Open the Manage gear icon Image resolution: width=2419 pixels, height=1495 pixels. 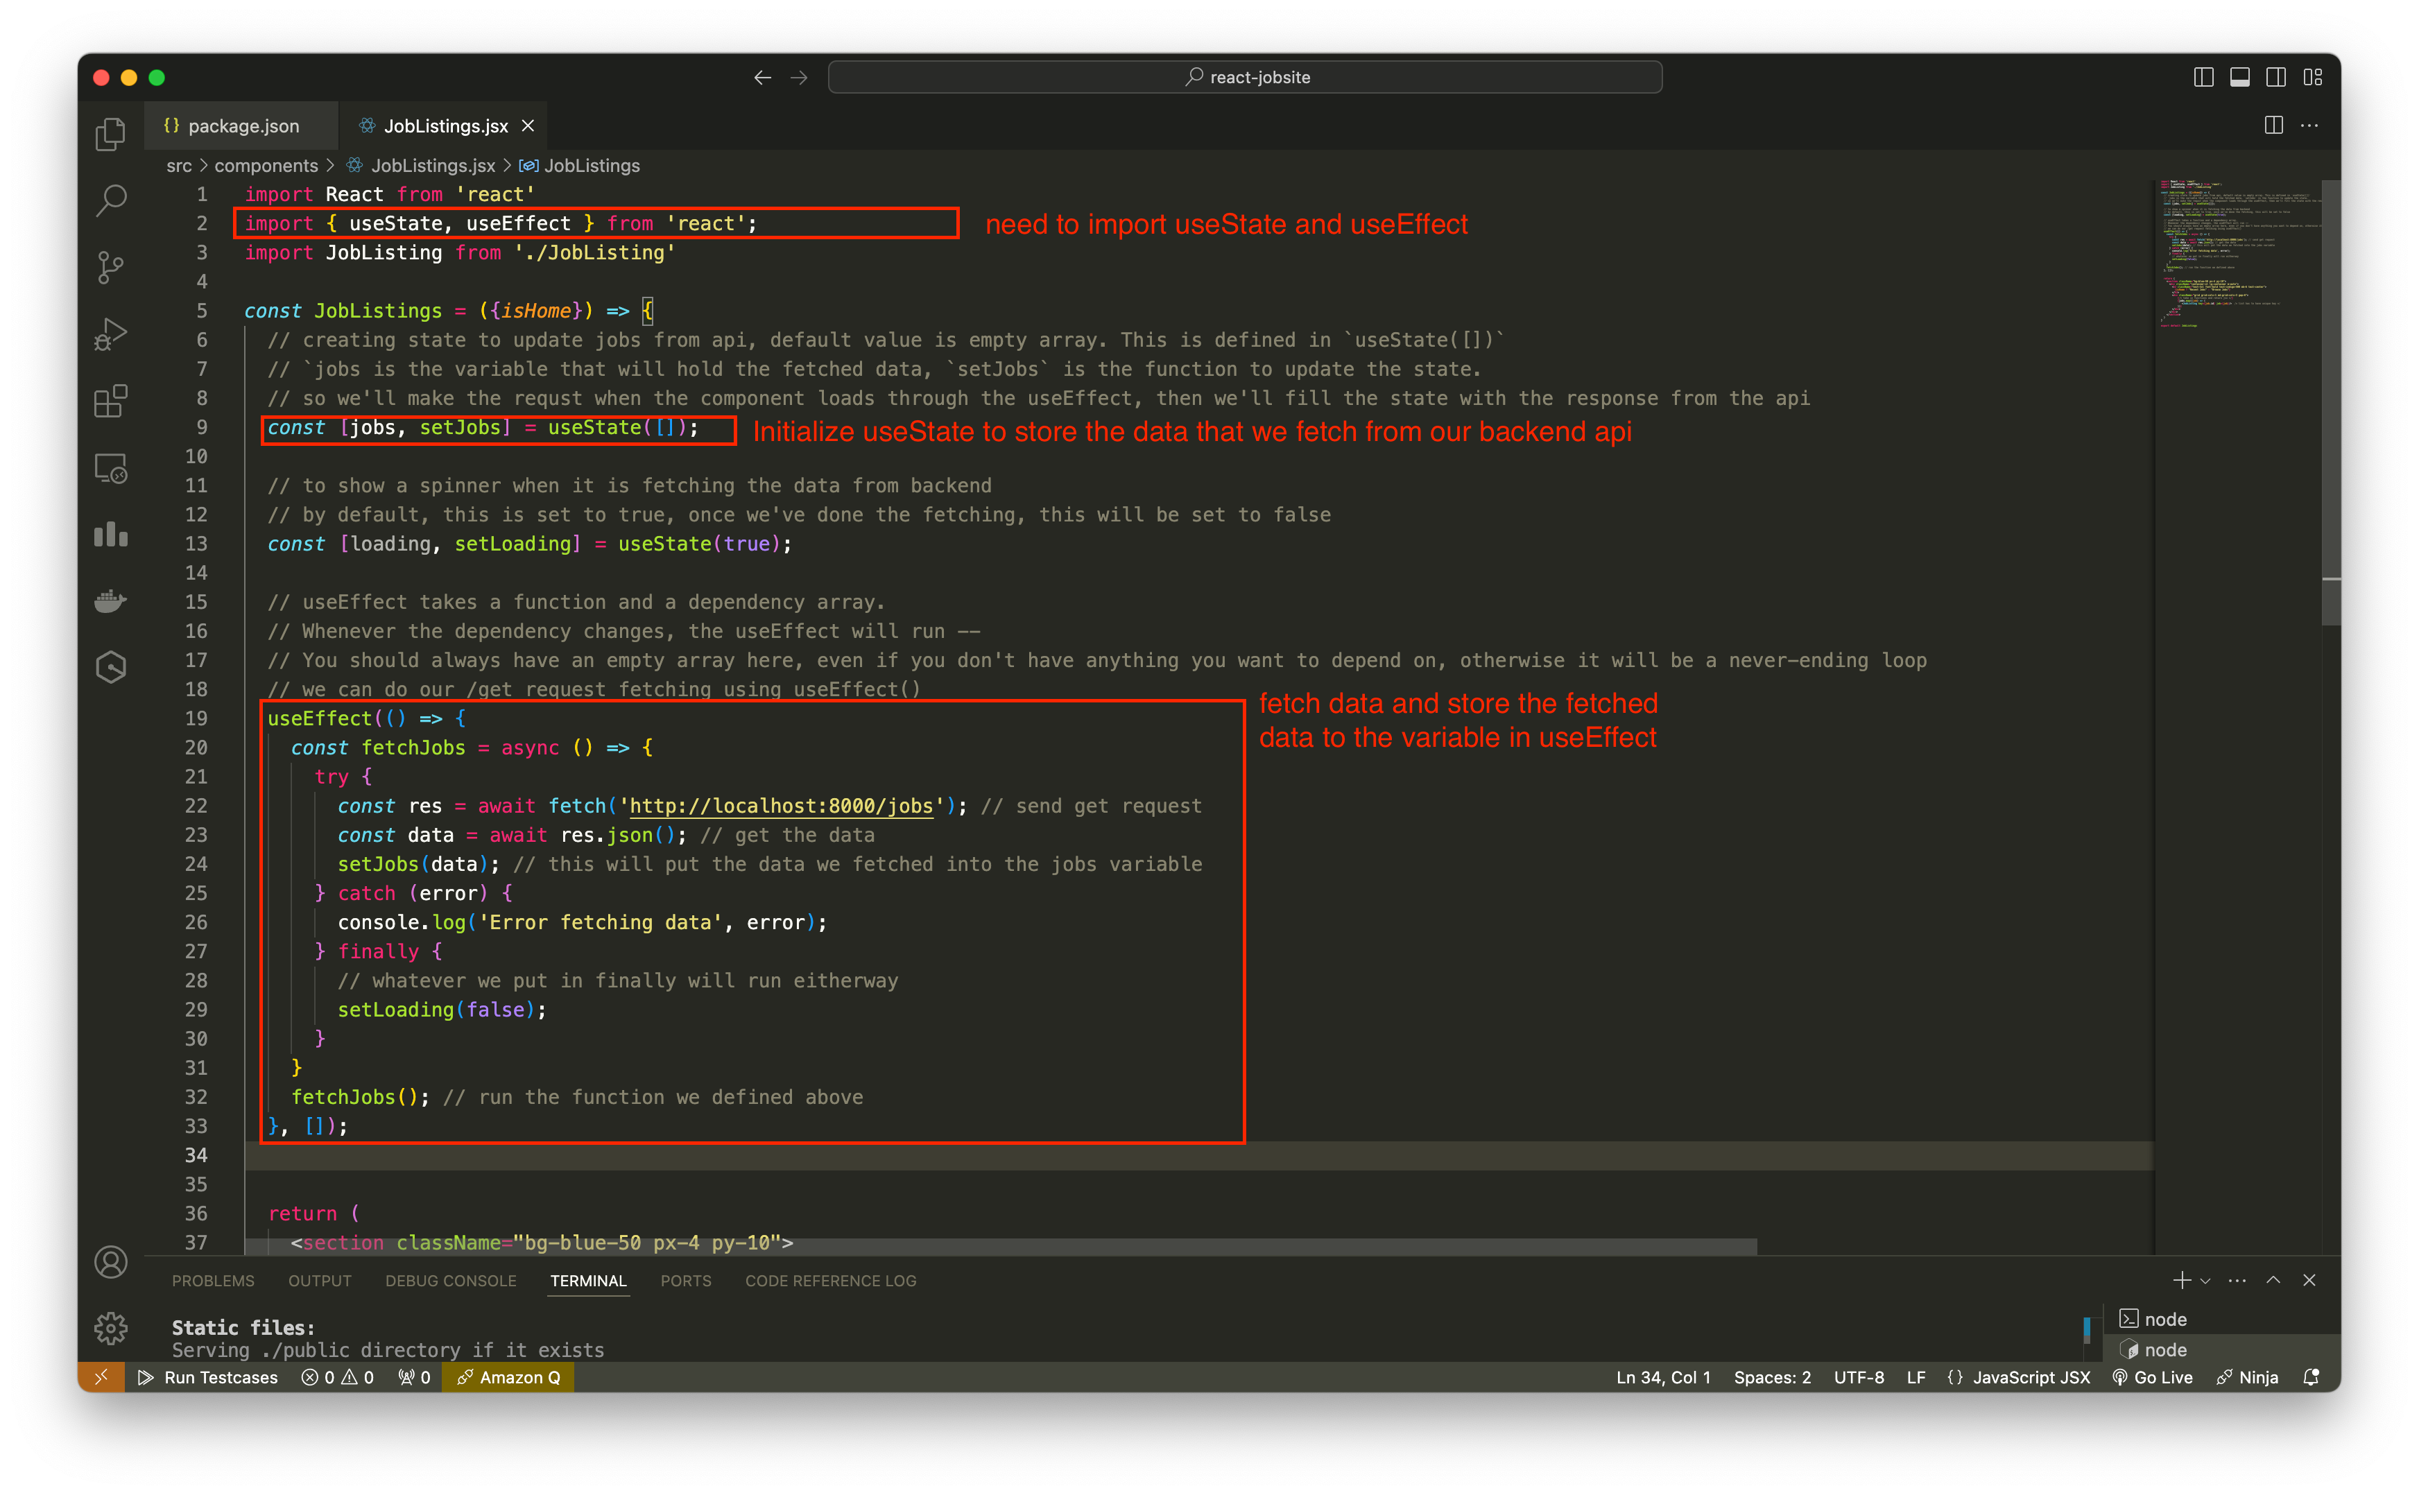111,1328
